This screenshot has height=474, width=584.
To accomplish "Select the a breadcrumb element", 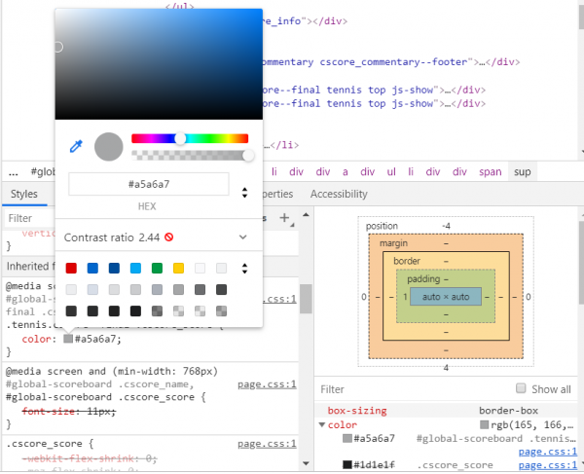I will [x=346, y=172].
